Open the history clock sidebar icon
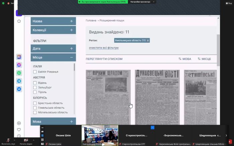Image resolution: width=234 pixels, height=146 pixels. tap(19, 136)
